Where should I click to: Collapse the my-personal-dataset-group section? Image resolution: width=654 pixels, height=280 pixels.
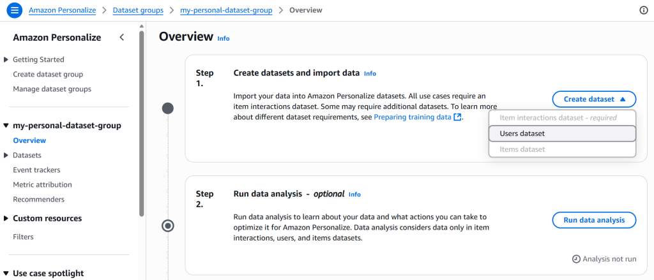click(x=6, y=126)
